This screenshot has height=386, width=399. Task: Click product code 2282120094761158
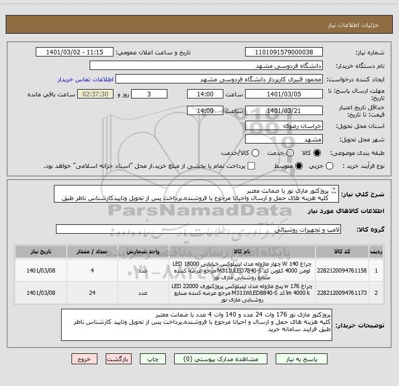click(342, 270)
